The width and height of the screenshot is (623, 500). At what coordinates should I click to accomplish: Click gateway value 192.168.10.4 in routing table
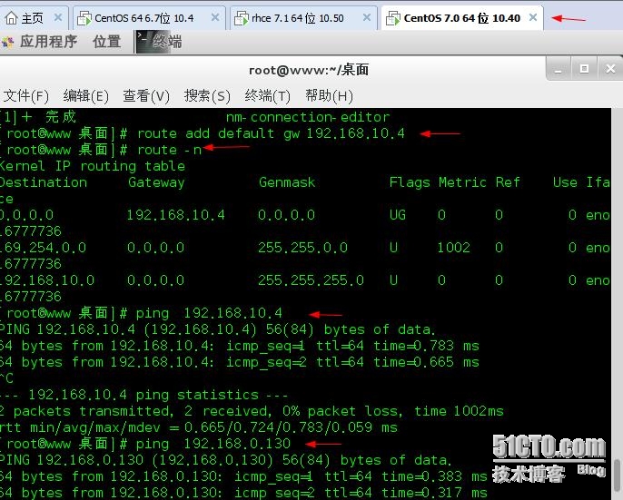pos(175,215)
